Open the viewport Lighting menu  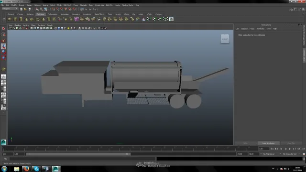coord(26,25)
